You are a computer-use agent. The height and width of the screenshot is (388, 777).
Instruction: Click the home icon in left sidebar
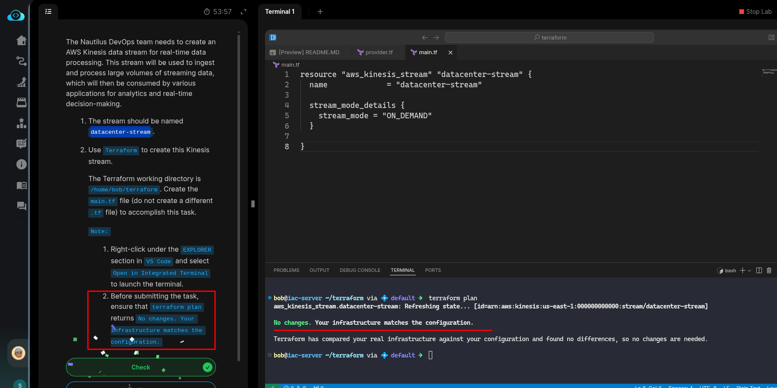(21, 40)
